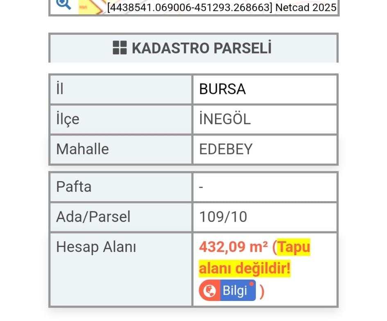Click the Netcad 2025 label
Screen dimensions: 387x321
tap(306, 7)
